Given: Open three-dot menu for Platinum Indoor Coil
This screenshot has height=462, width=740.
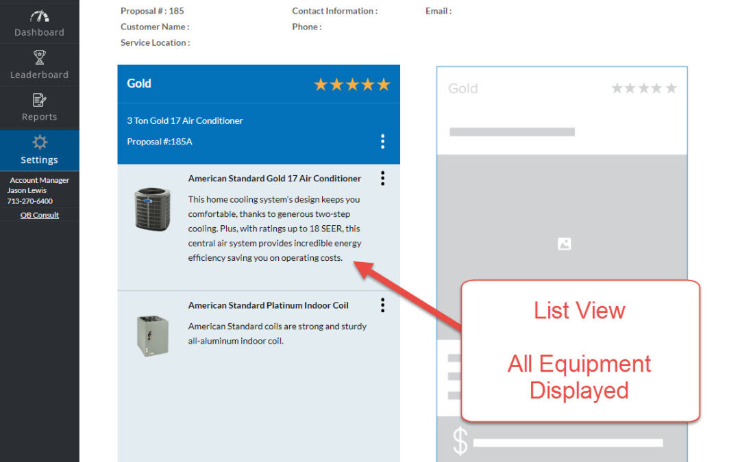Looking at the screenshot, I should point(382,305).
